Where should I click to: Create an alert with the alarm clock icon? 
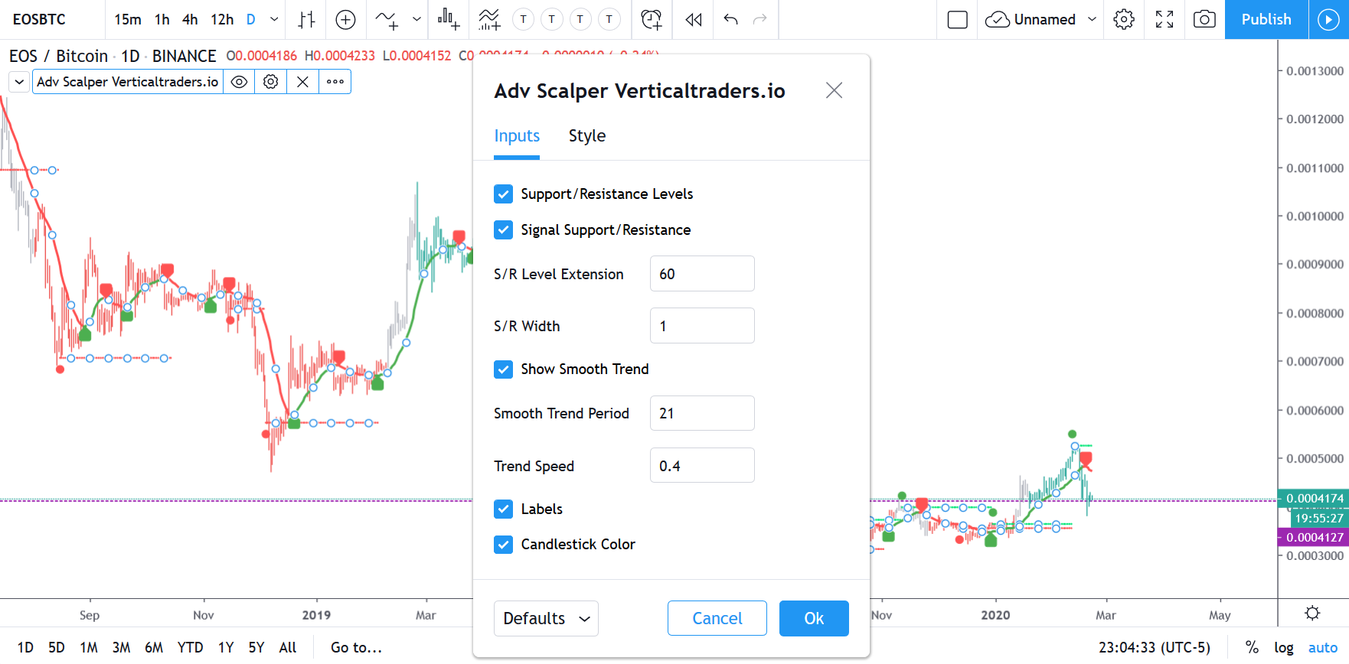pos(652,20)
